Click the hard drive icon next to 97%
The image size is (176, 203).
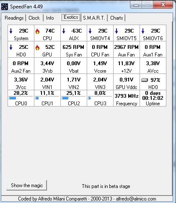click(145, 80)
